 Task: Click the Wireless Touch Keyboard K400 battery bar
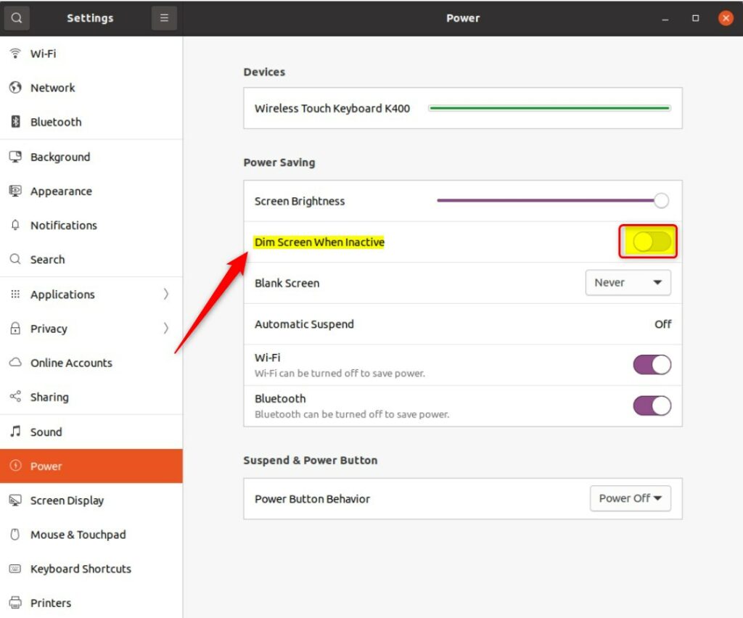[x=549, y=108]
